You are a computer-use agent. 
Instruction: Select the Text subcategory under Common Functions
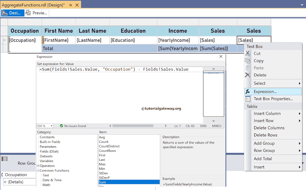tap(45, 175)
